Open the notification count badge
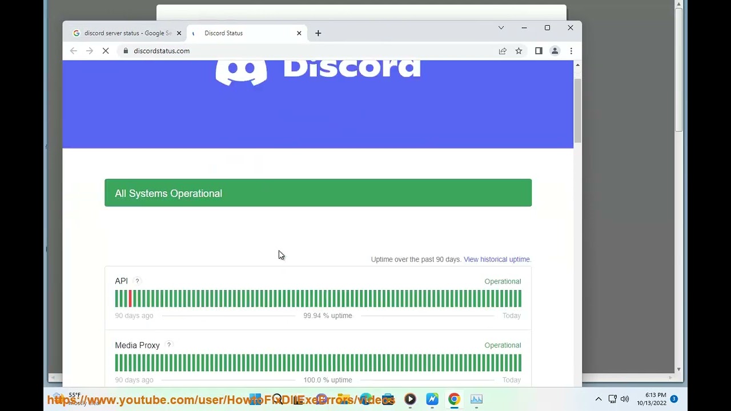Viewport: 731px width, 411px height. coord(674,399)
